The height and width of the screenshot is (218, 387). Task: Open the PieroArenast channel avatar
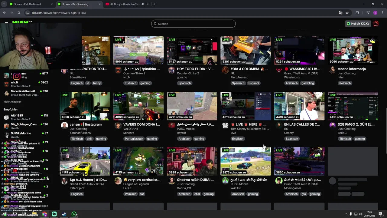[x=225, y=70]
